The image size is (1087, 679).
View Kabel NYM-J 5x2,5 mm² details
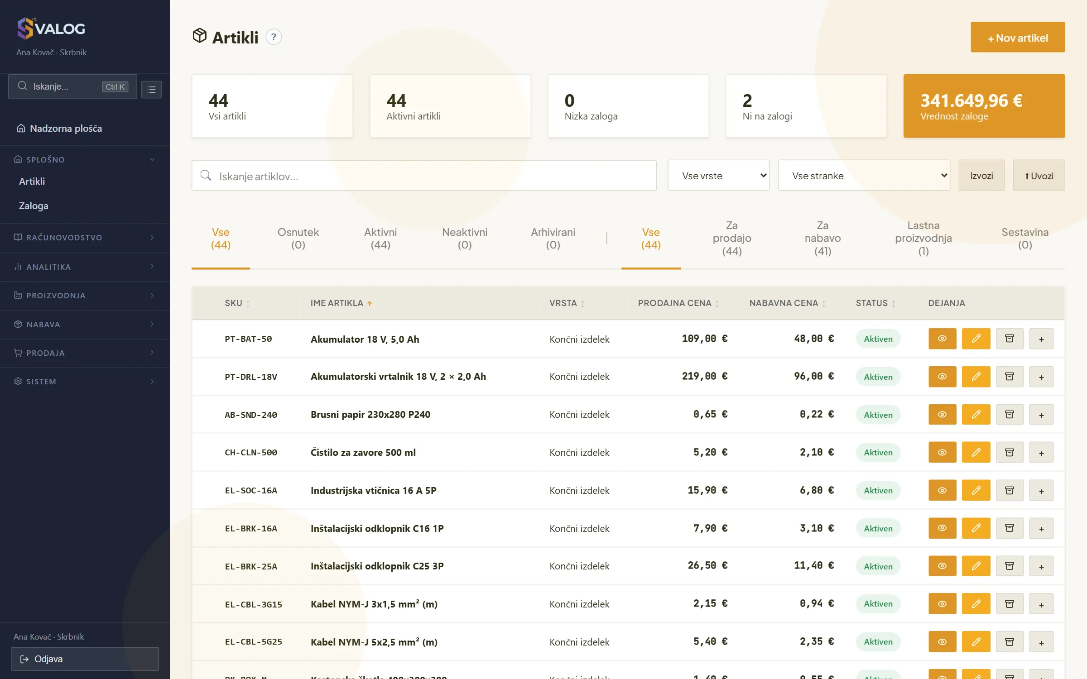[x=942, y=642]
